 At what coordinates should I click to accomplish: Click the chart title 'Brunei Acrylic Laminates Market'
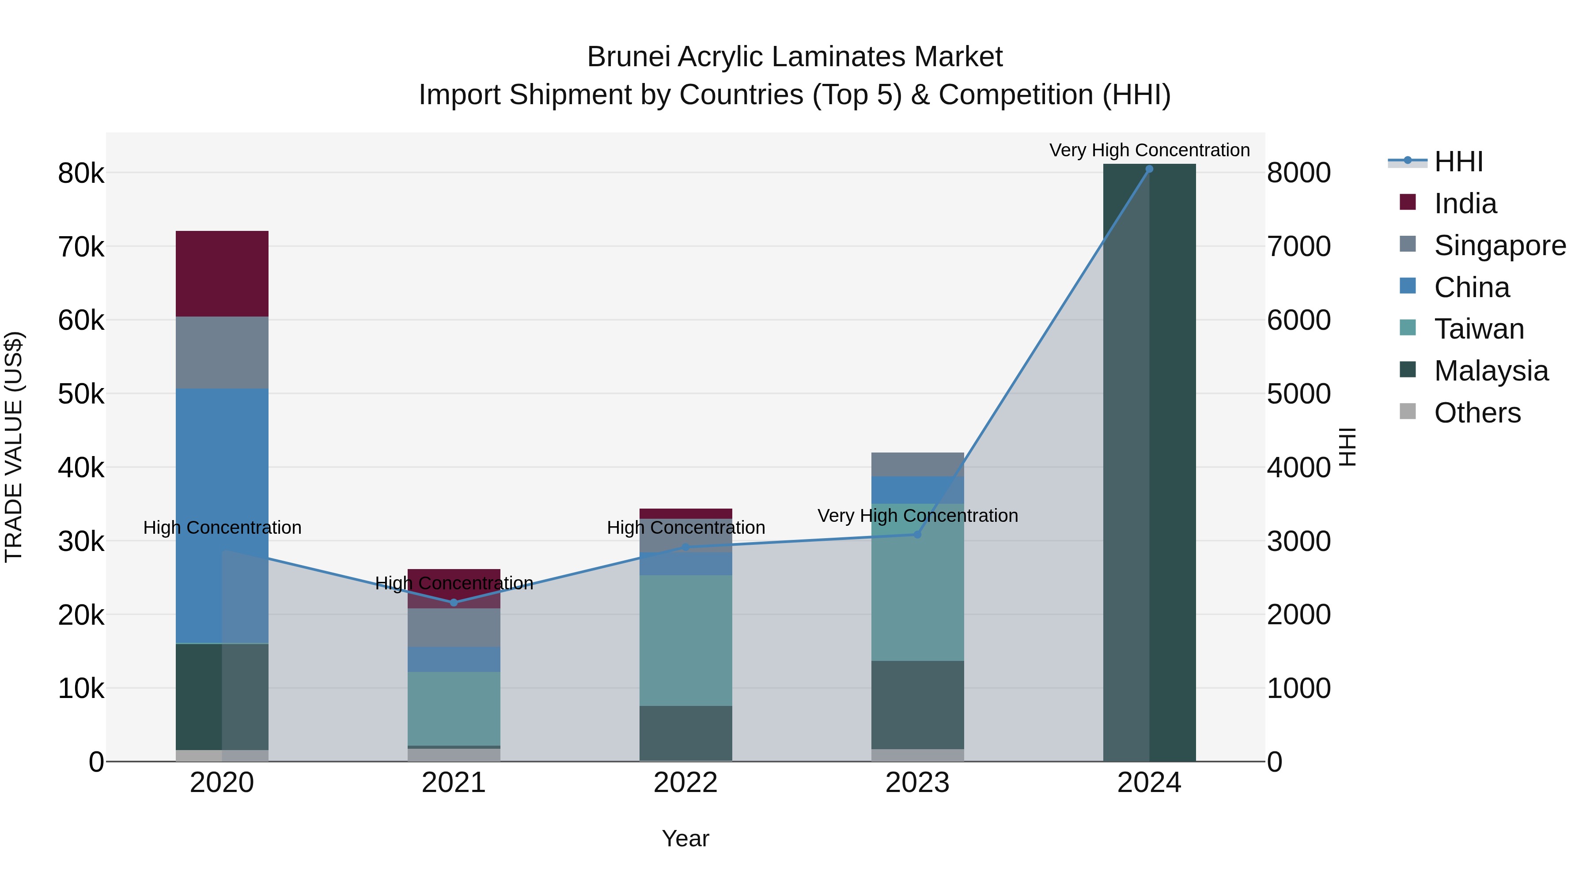(795, 57)
